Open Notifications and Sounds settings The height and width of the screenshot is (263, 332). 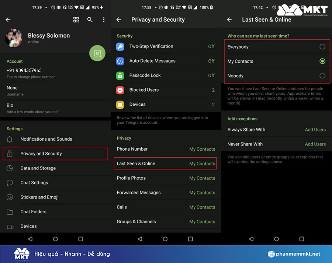point(55,139)
